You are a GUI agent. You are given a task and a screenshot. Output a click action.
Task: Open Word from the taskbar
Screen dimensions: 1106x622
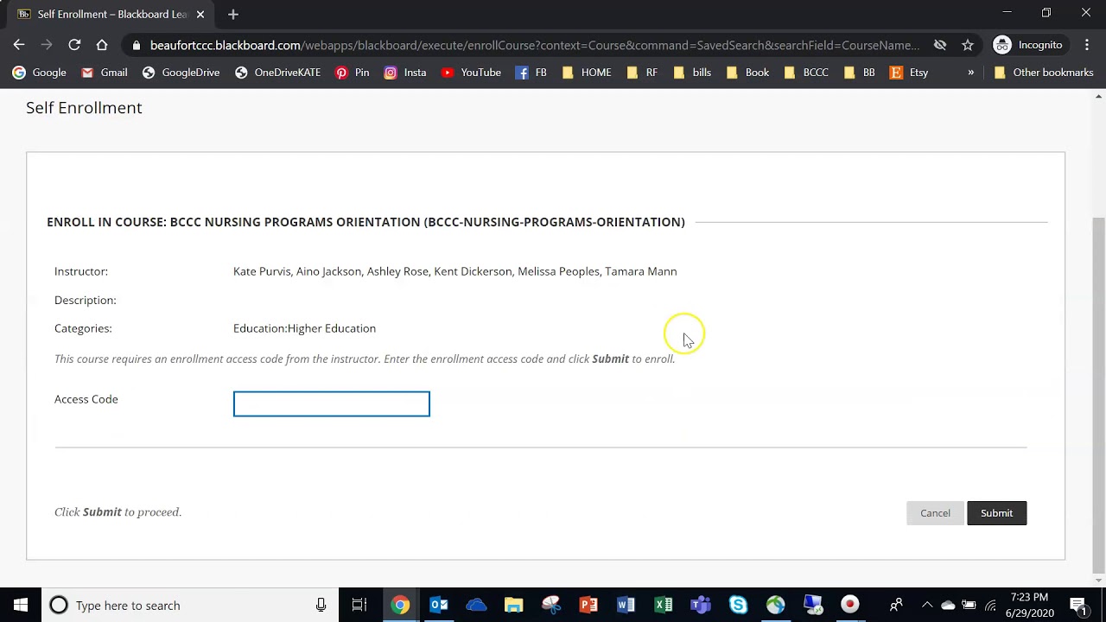(626, 605)
